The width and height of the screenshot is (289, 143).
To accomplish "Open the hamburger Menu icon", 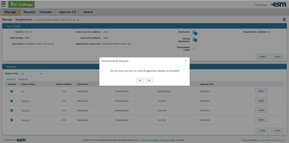I will [x=3, y=4].
